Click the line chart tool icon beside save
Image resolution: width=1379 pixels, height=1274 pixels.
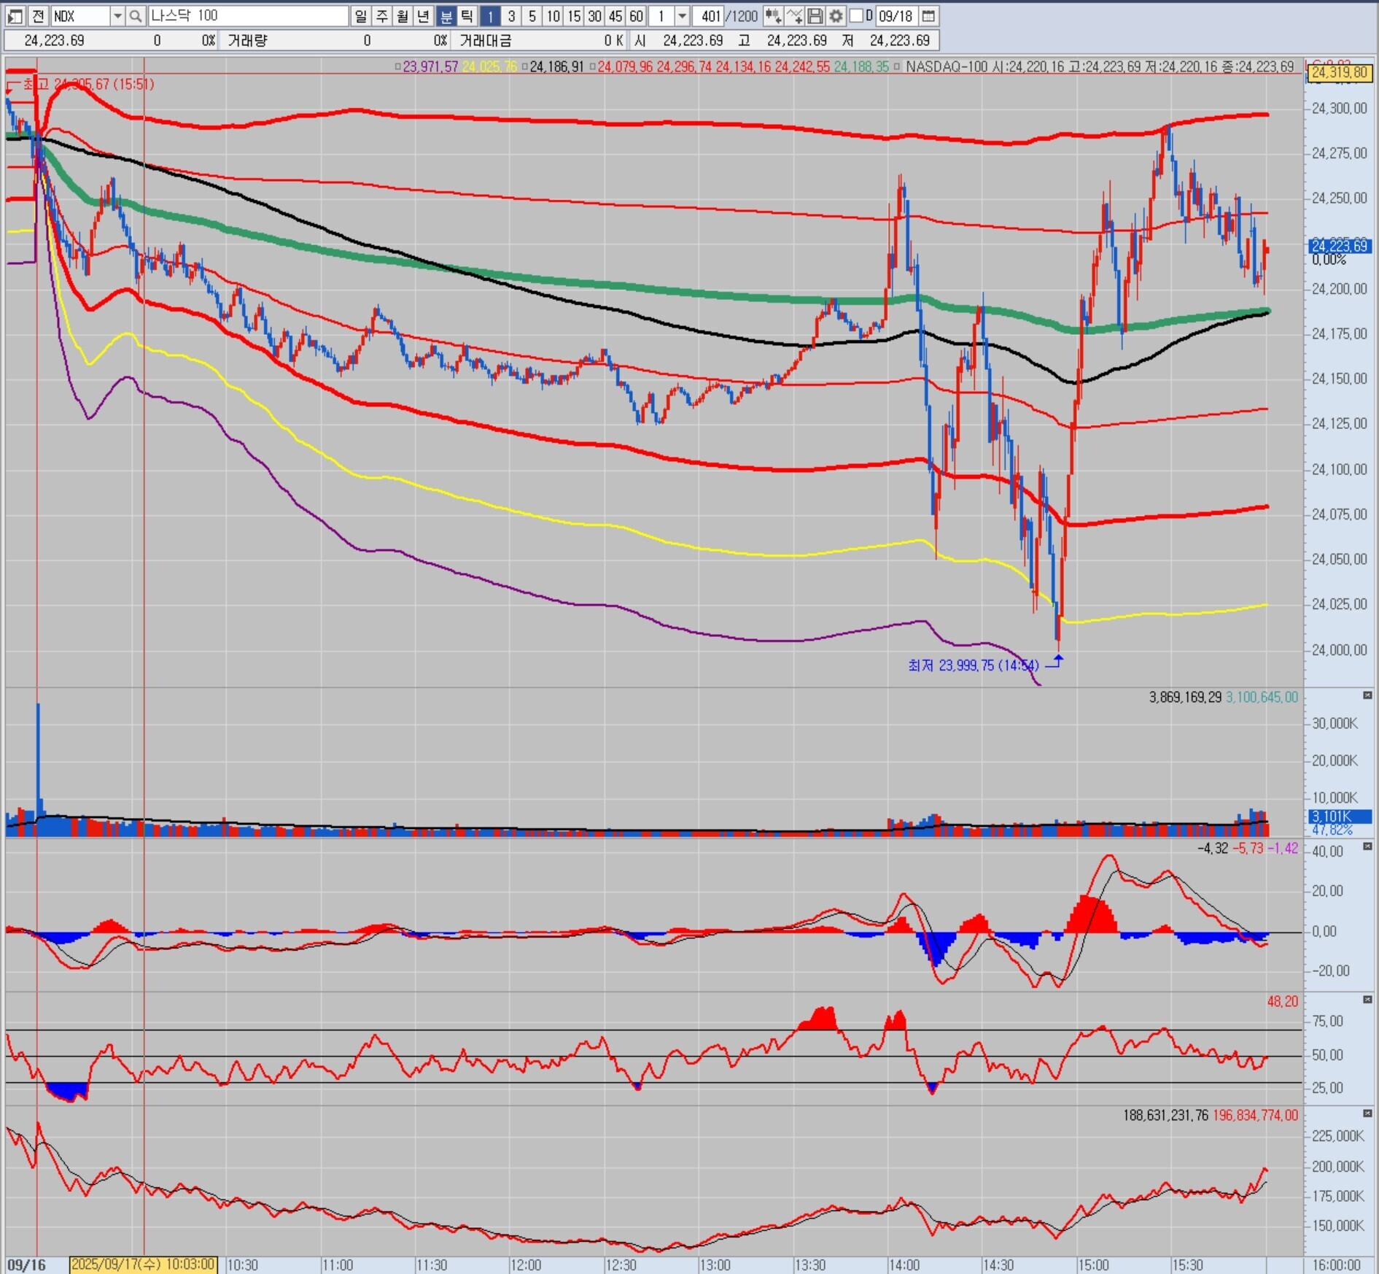click(794, 16)
